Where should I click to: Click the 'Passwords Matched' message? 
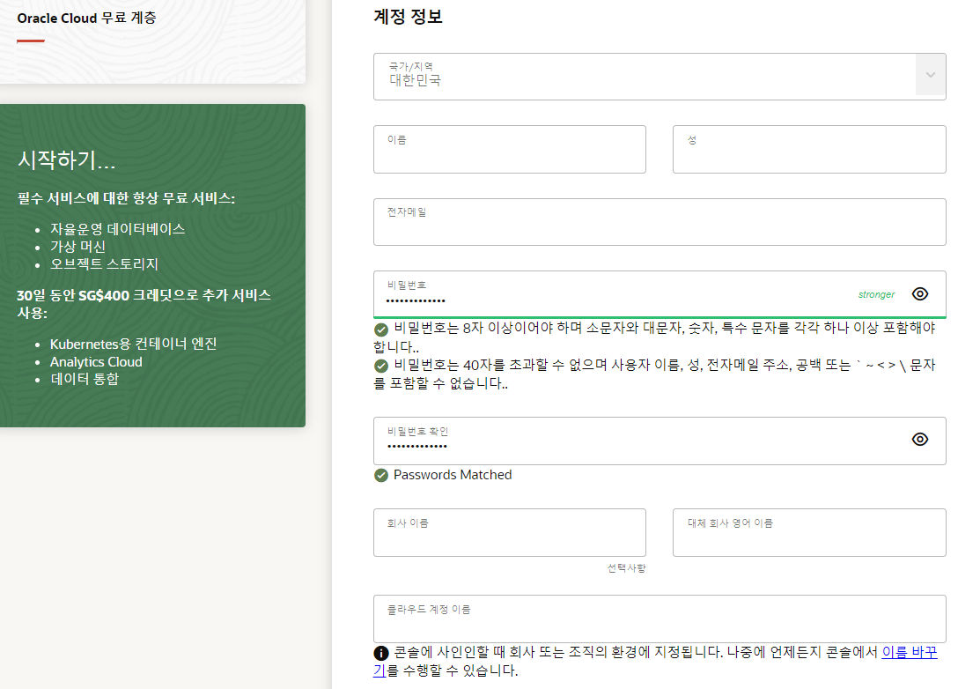point(453,475)
